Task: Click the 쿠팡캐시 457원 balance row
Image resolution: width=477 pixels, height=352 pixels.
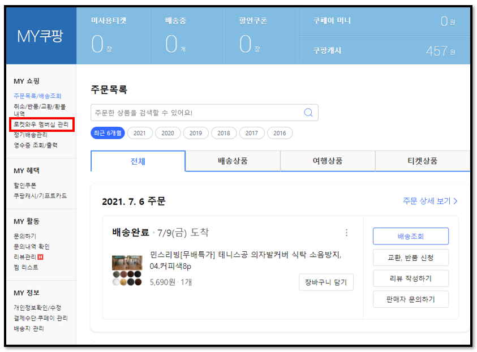Action: pos(384,50)
